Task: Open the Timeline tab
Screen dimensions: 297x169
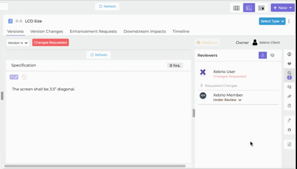Action: 181,32
